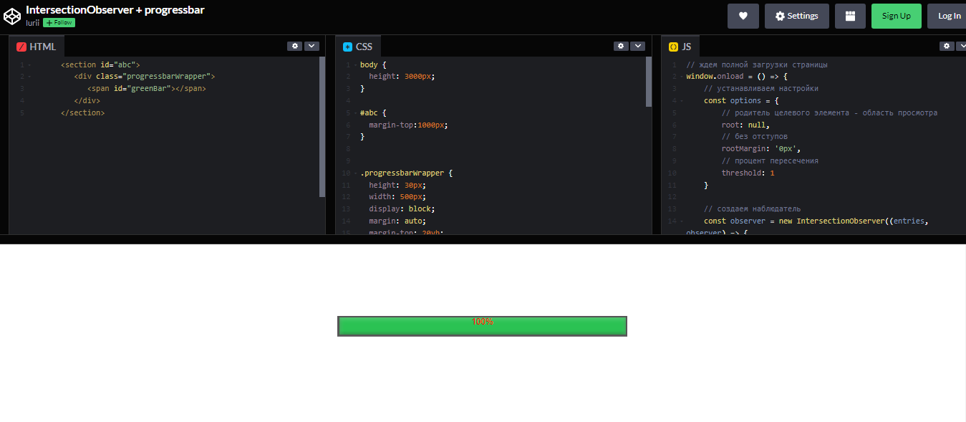966x422 pixels.
Task: Switch to the CSS editor tab
Action: [x=358, y=46]
